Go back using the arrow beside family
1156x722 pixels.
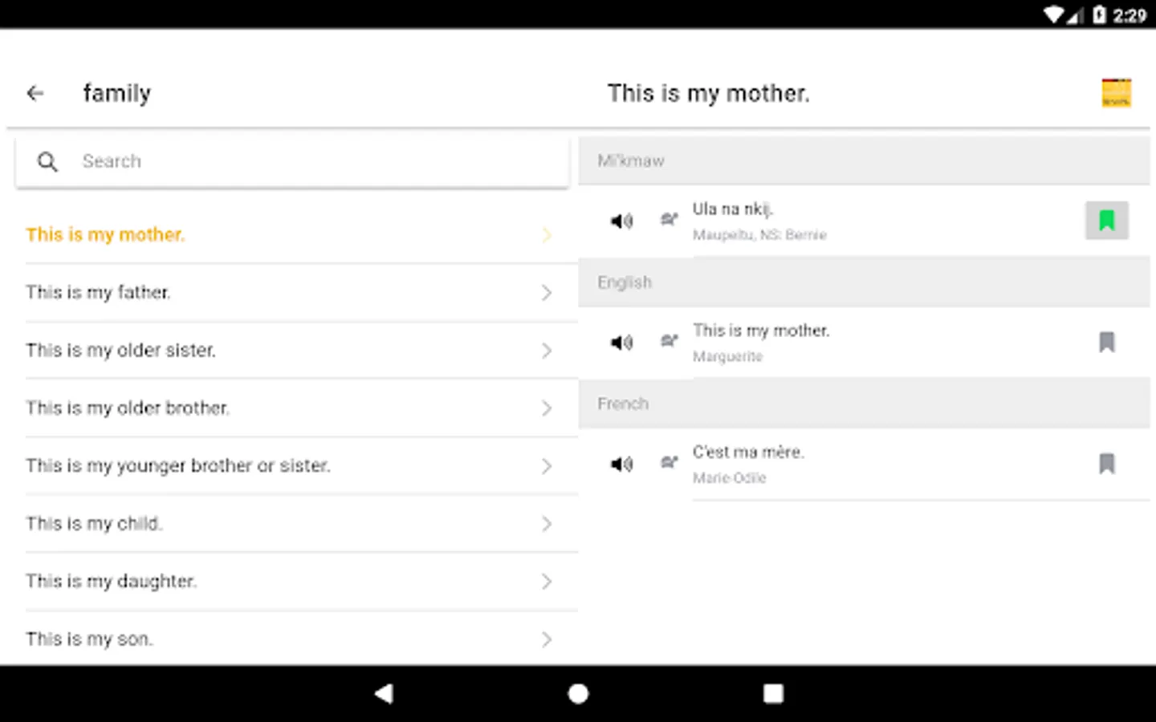tap(35, 94)
